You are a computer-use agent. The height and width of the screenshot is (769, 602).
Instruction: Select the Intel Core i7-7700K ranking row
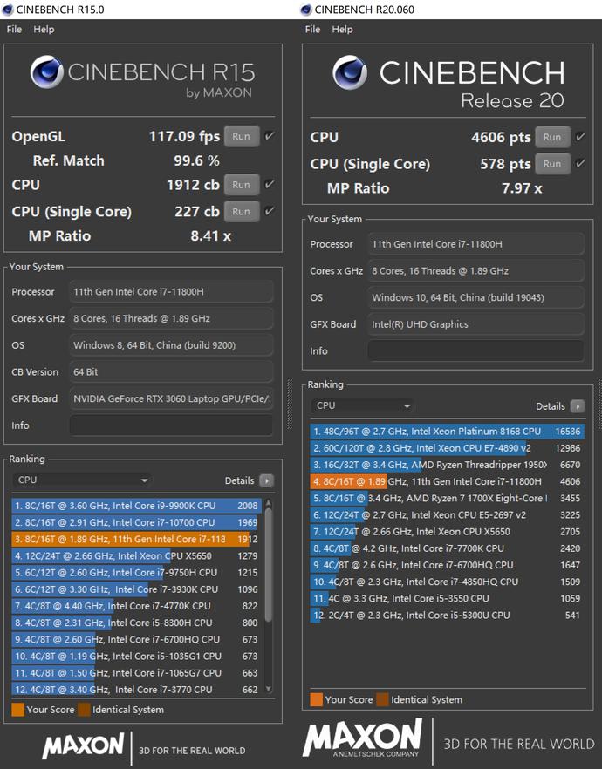[x=447, y=548]
